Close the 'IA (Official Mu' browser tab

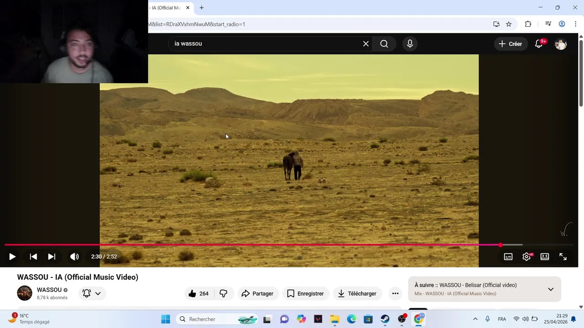188,8
